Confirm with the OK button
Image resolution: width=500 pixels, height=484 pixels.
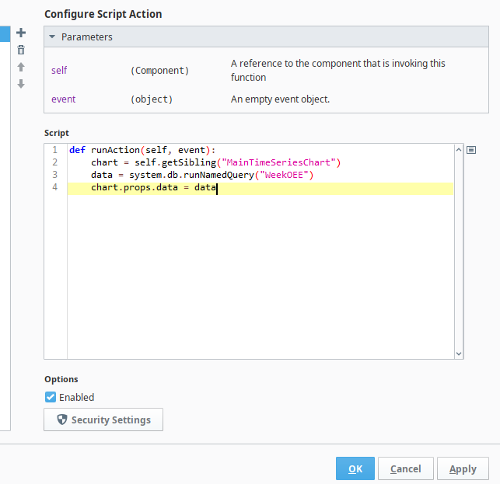coord(355,468)
